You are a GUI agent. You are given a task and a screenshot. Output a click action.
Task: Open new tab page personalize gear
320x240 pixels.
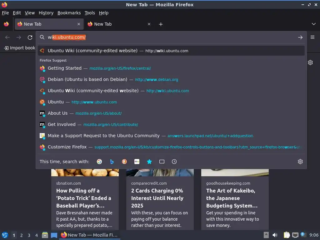[310, 62]
